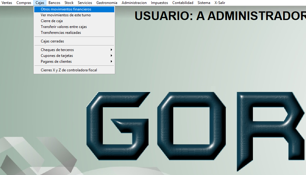This screenshot has height=175, width=306.
Task: Open the Administracion menu
Action: [x=134, y=3]
